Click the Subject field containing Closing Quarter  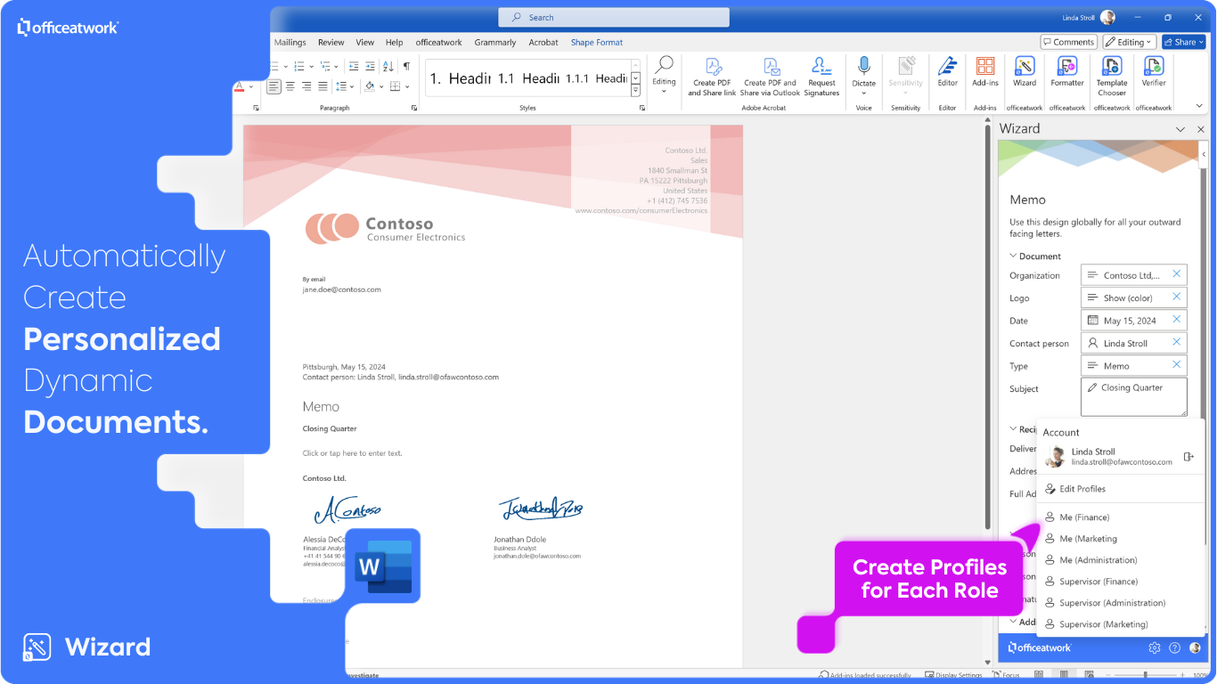click(1134, 397)
